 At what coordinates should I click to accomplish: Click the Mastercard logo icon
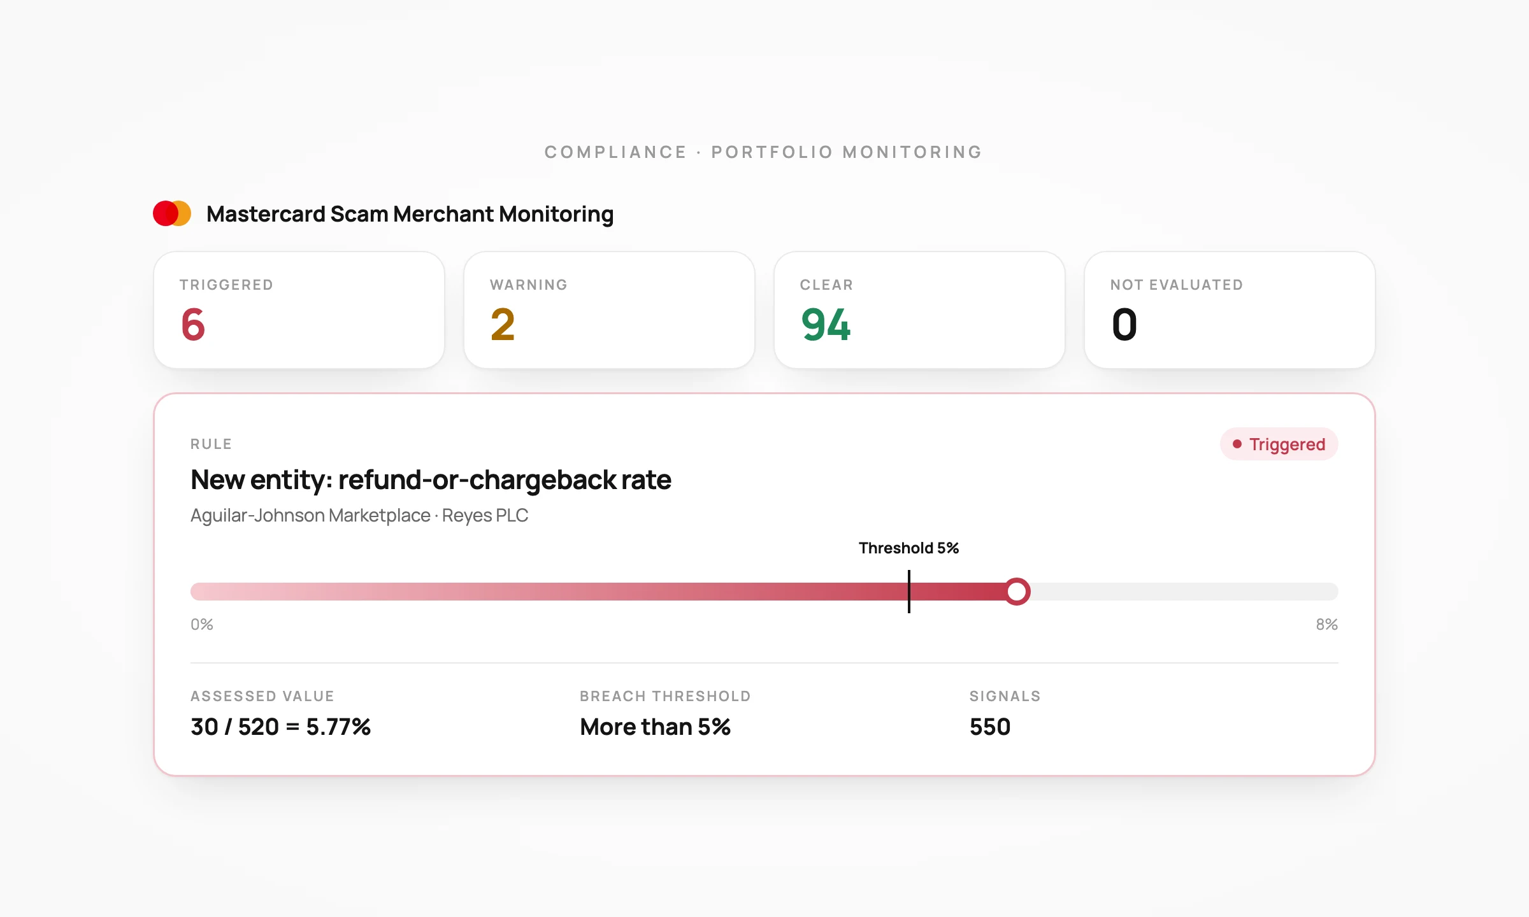(x=172, y=214)
